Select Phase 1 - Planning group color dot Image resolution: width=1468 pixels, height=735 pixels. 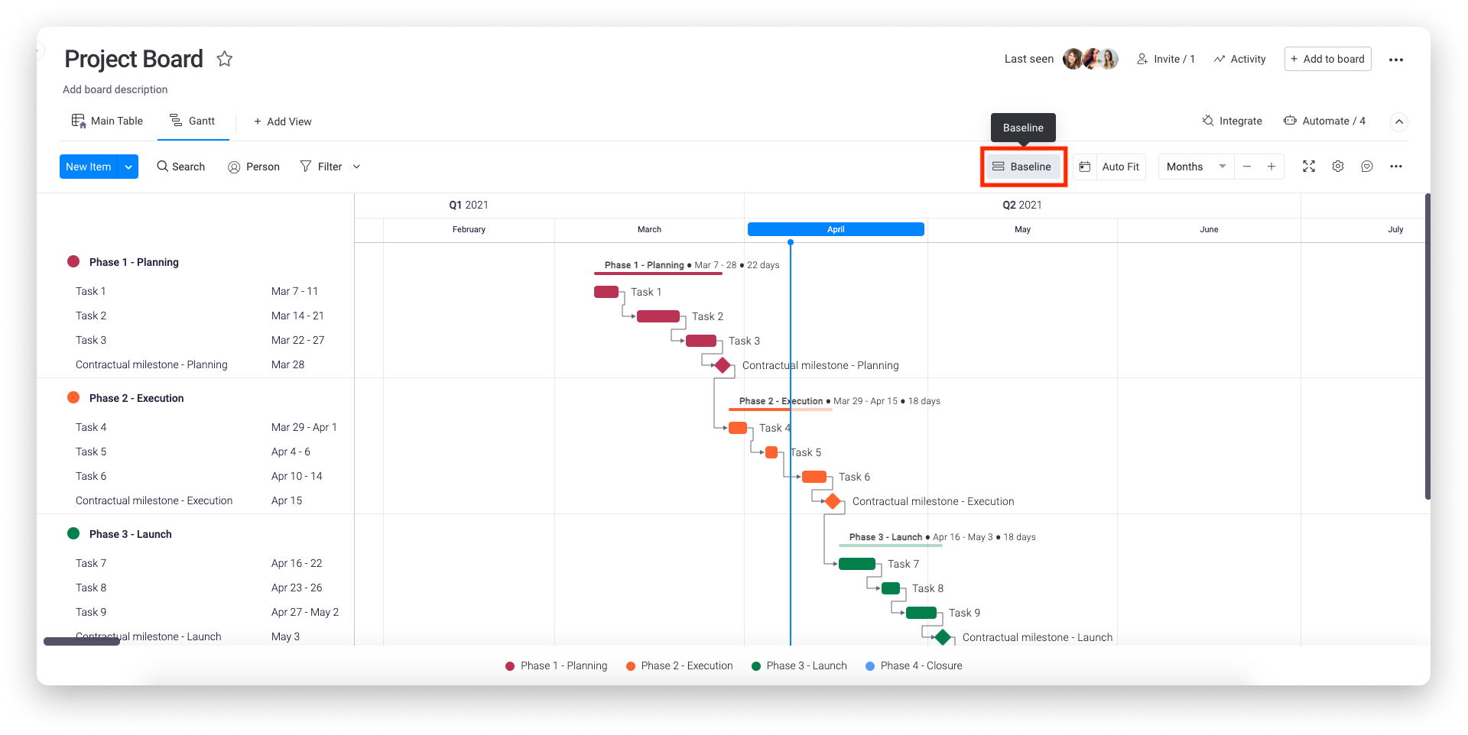pos(73,261)
